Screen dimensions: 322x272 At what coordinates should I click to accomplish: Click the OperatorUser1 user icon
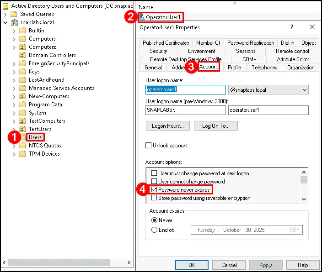(141, 17)
